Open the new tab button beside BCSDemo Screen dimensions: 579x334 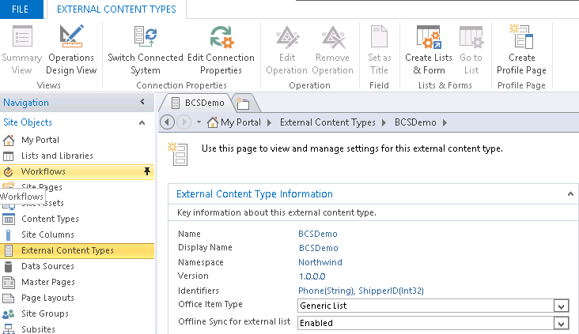[x=243, y=103]
